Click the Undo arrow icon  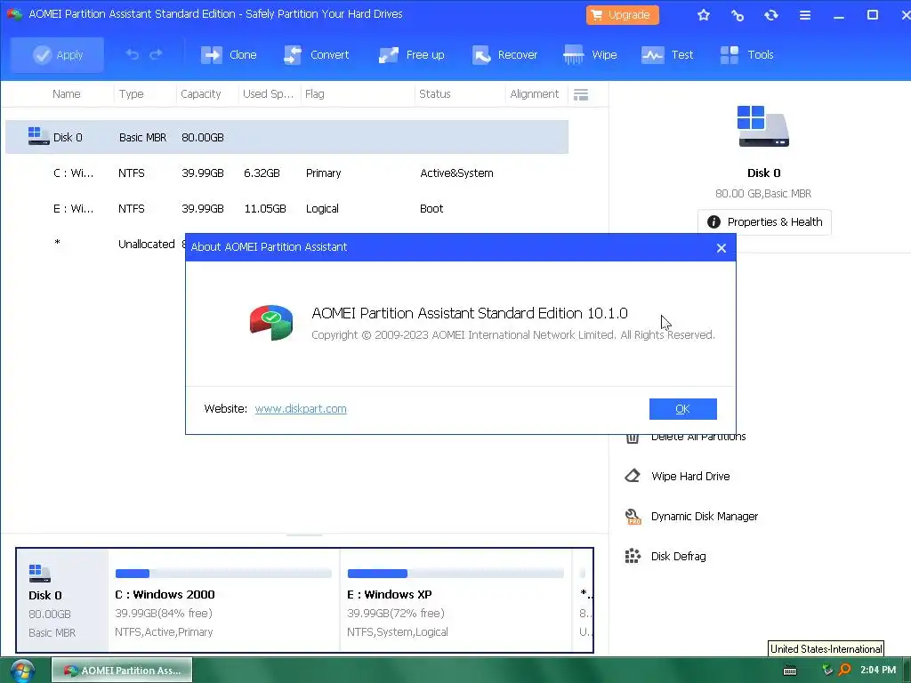[133, 54]
